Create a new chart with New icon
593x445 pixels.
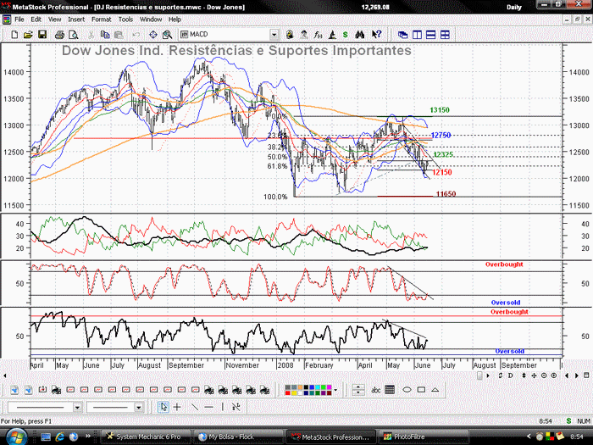14,35
